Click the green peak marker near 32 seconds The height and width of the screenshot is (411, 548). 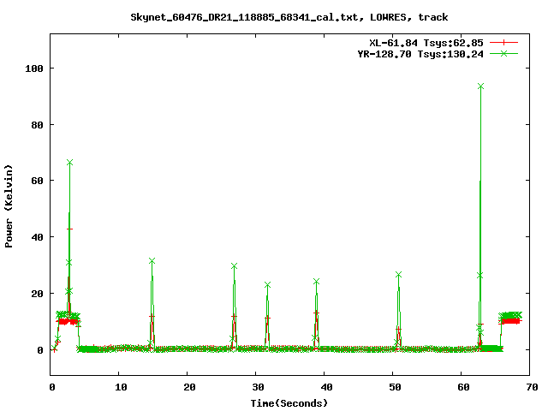pyautogui.click(x=268, y=285)
